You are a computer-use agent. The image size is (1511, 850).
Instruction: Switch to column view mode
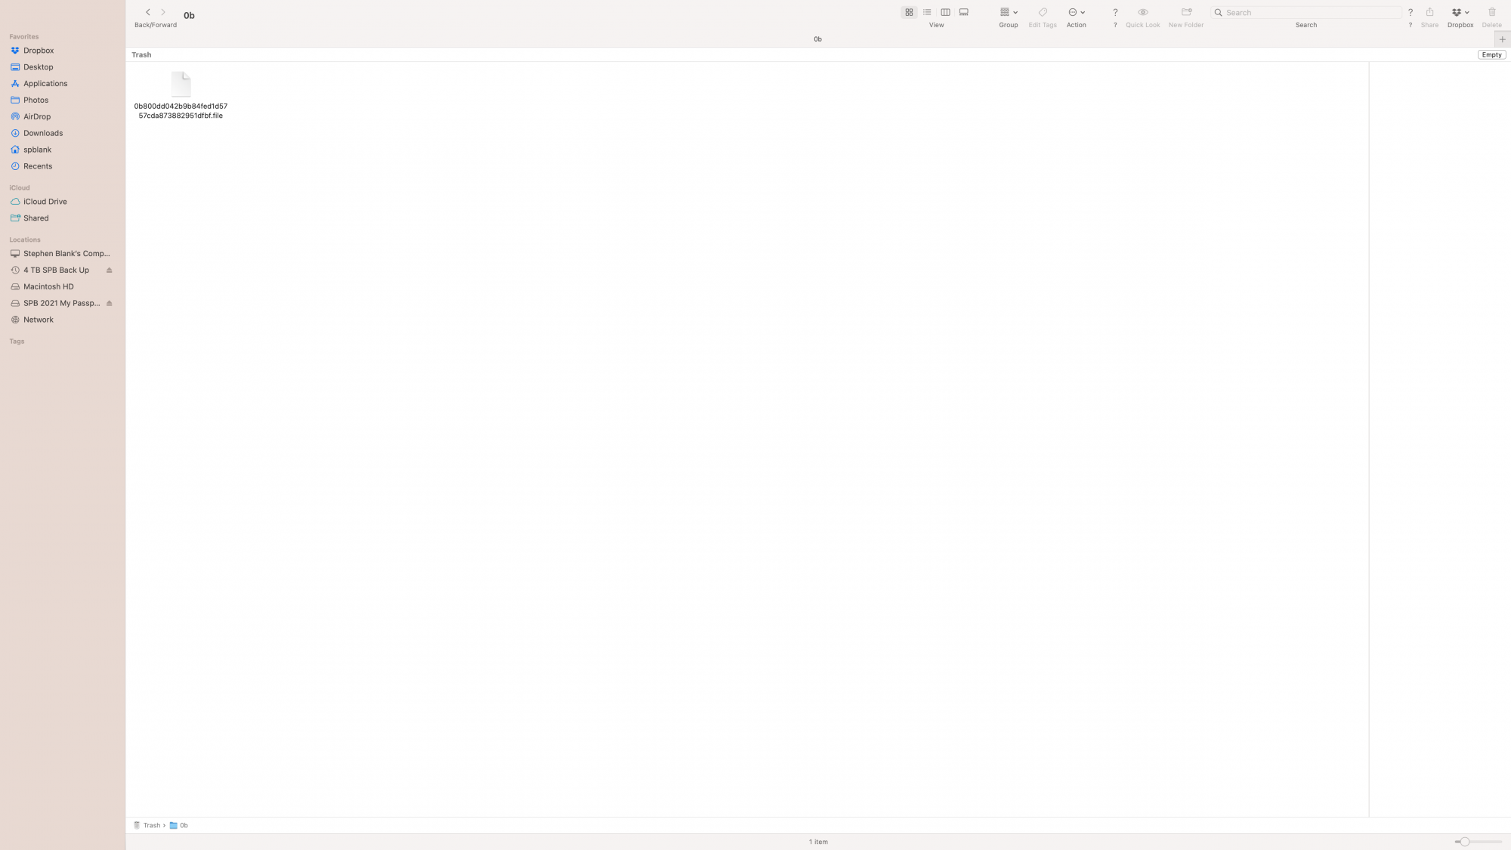[945, 12]
